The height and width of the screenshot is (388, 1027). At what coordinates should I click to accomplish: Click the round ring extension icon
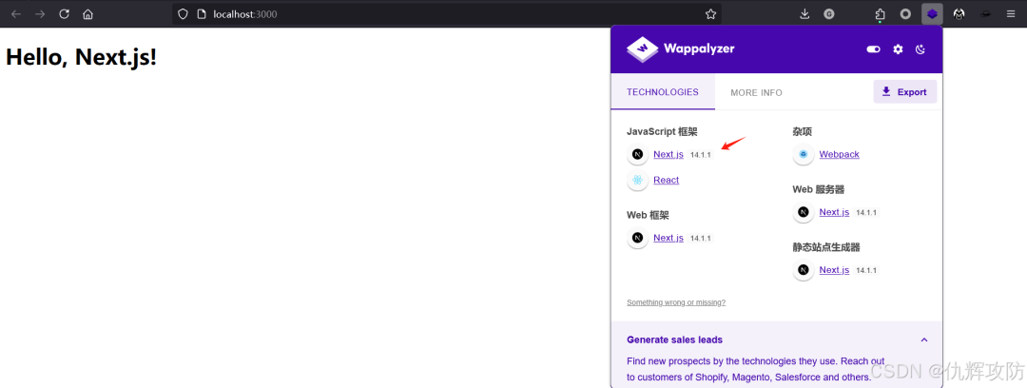point(906,13)
